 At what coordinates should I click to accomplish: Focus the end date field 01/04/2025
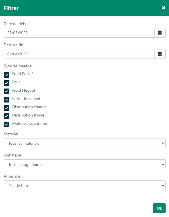[x=79, y=54]
